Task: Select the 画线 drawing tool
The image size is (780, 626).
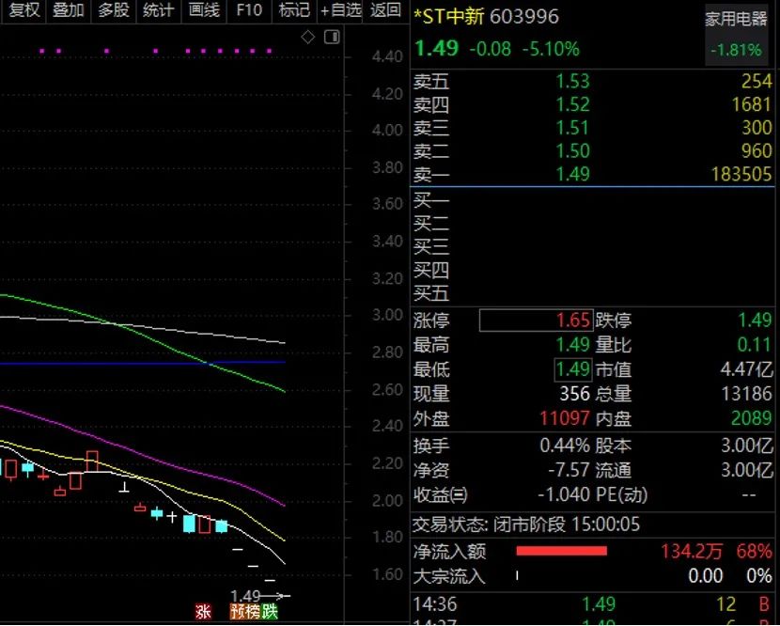Action: pyautogui.click(x=203, y=10)
